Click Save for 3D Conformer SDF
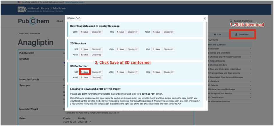274x126 pixels. 85,72
